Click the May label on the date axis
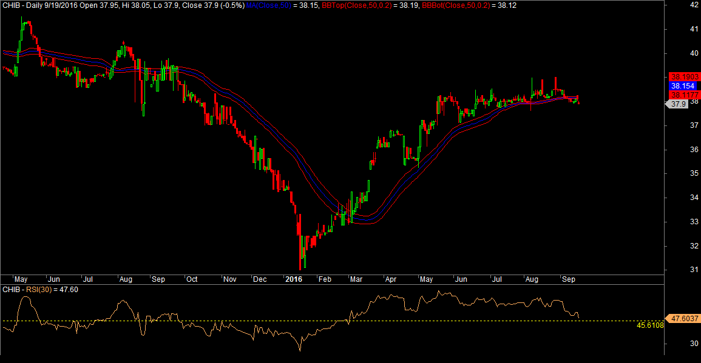The width and height of the screenshot is (701, 363). [21, 279]
